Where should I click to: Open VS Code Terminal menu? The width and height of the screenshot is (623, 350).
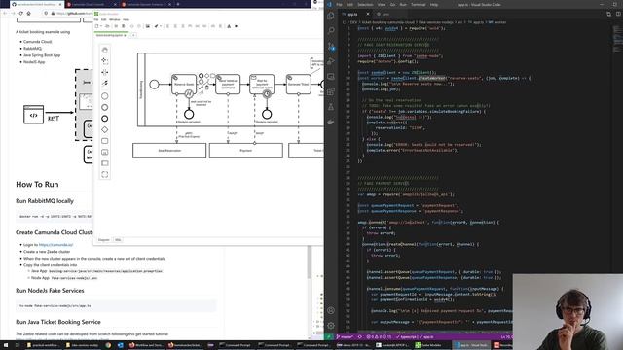tap(418, 4)
